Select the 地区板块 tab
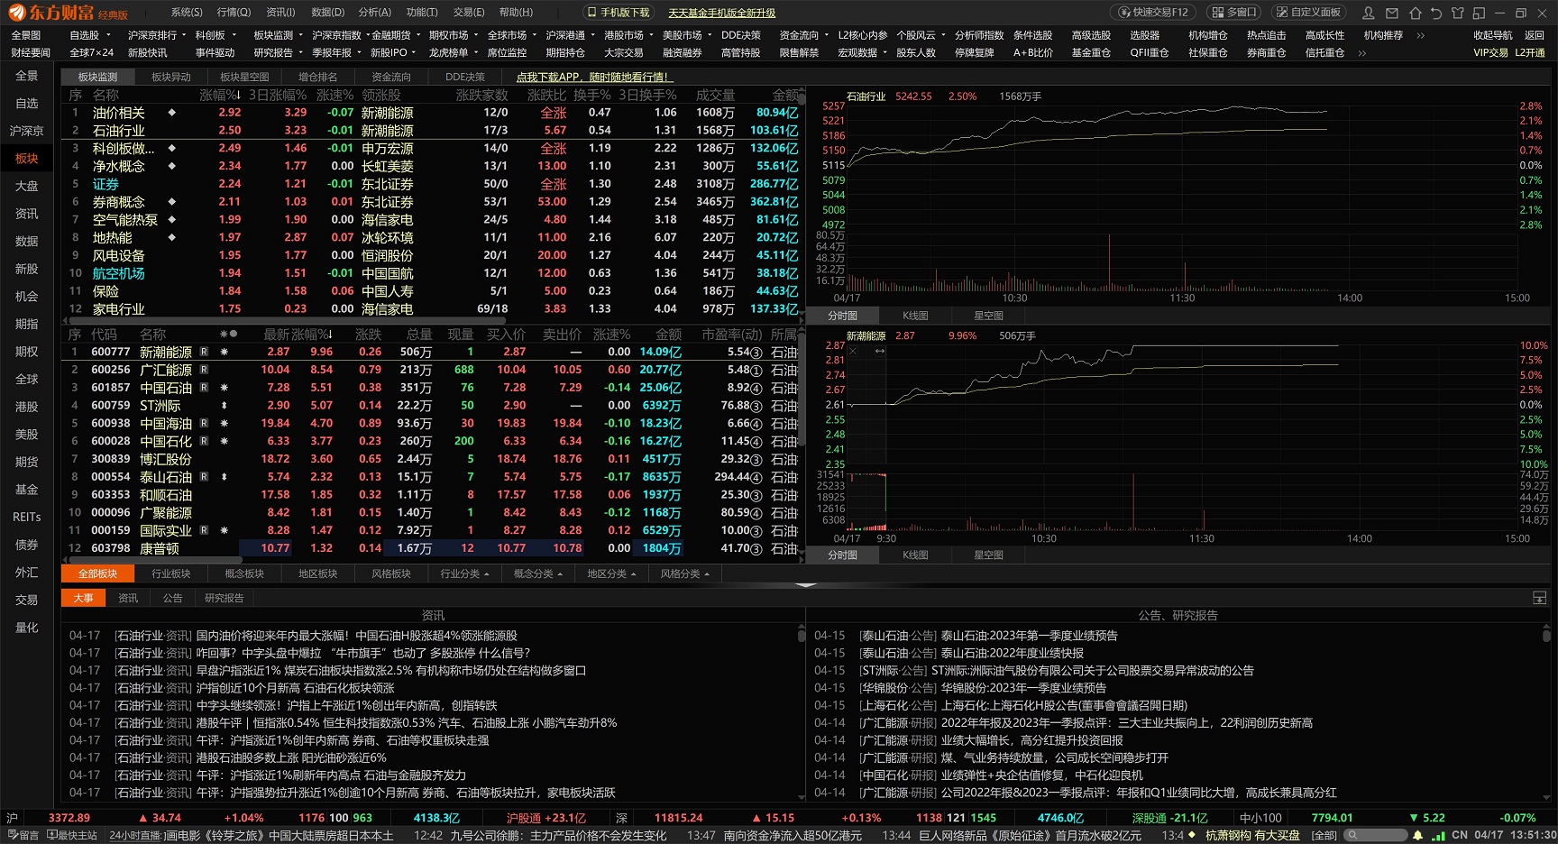 coord(317,573)
